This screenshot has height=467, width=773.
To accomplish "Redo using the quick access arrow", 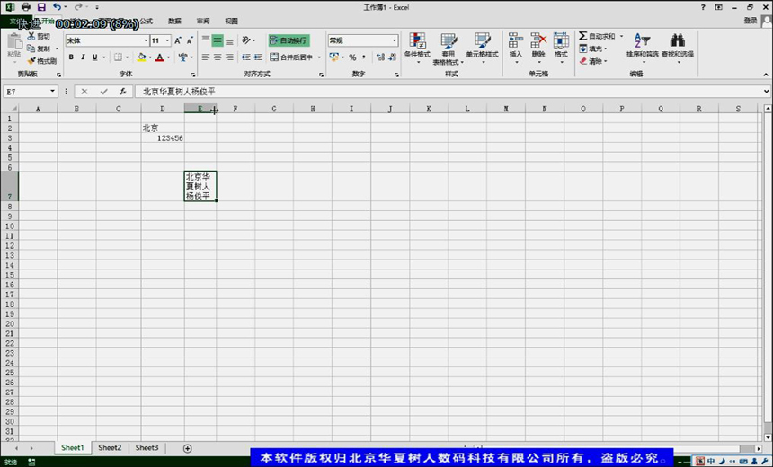I will tap(78, 7).
